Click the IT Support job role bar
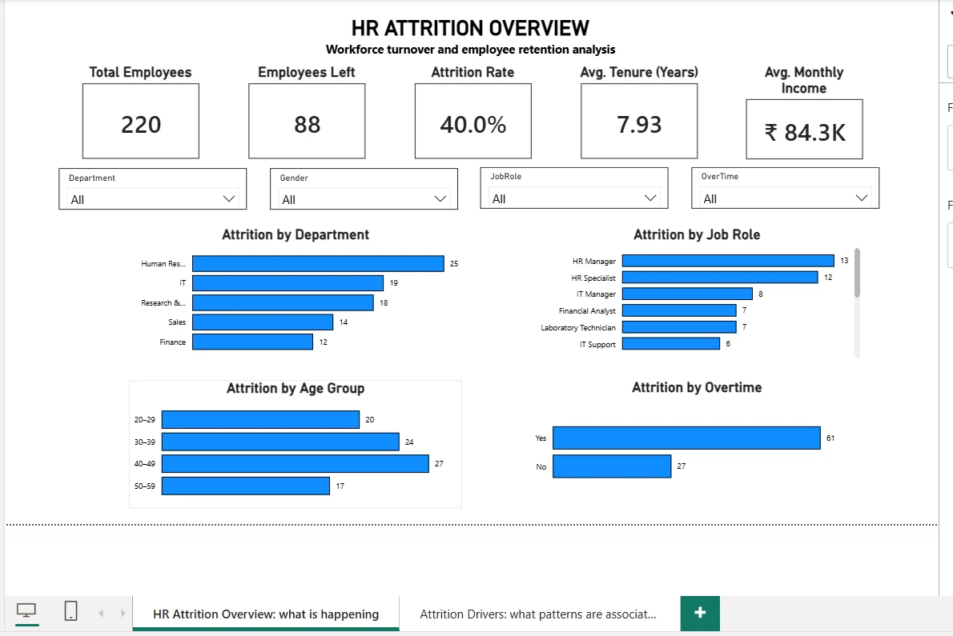This screenshot has width=953, height=636. pos(671,343)
